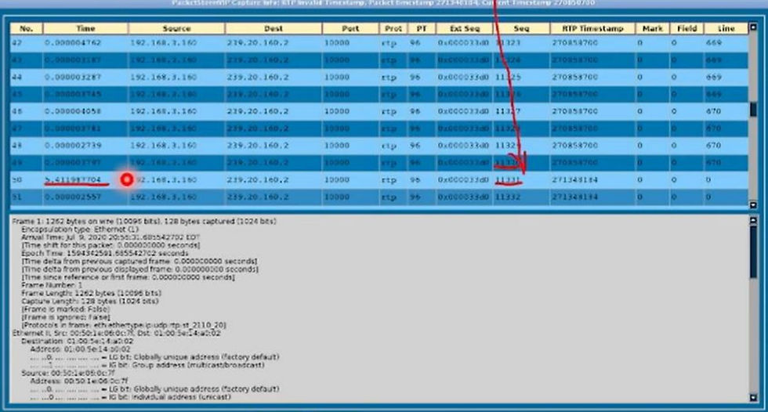Click the RTP Timestamp column header
768x412 pixels.
click(x=592, y=28)
